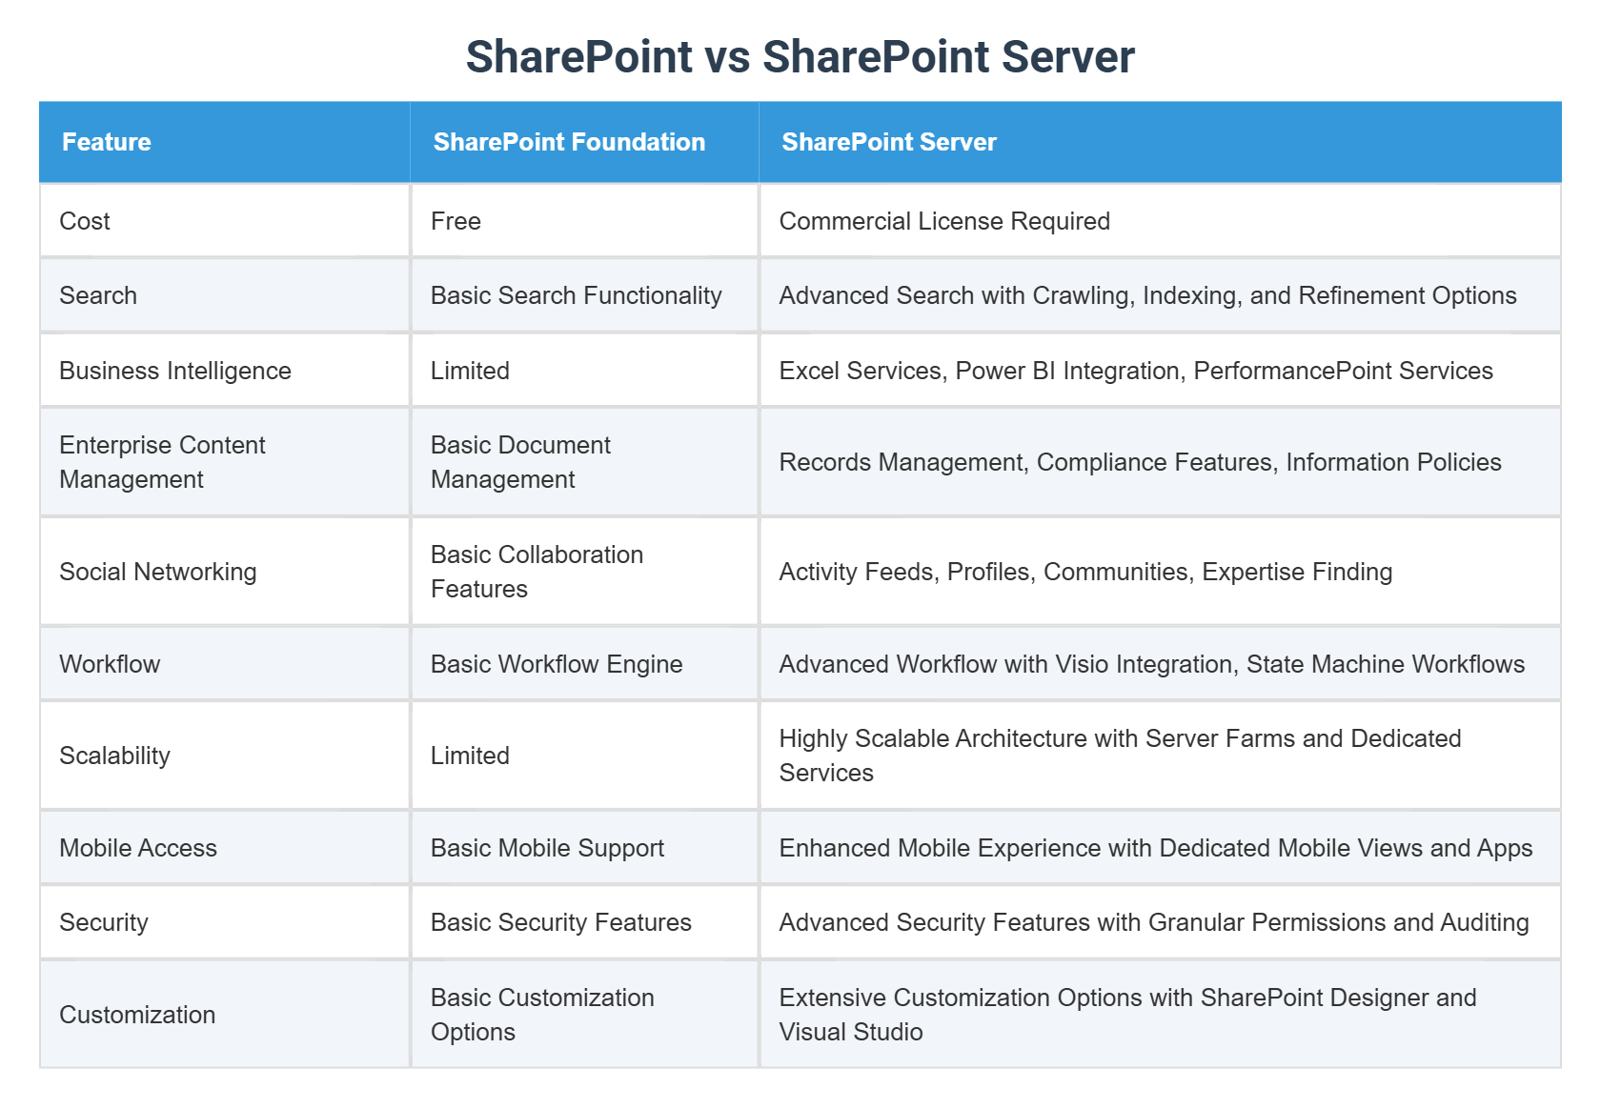
Task: Select 'Basic Collaboration Features' cell
Action: pos(585,572)
